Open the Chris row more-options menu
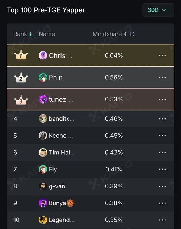Image resolution: width=181 pixels, height=229 pixels. [x=163, y=55]
